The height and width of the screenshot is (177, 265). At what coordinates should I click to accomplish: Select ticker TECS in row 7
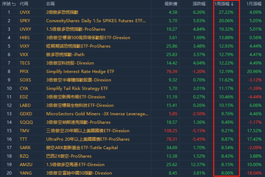(x=25, y=63)
